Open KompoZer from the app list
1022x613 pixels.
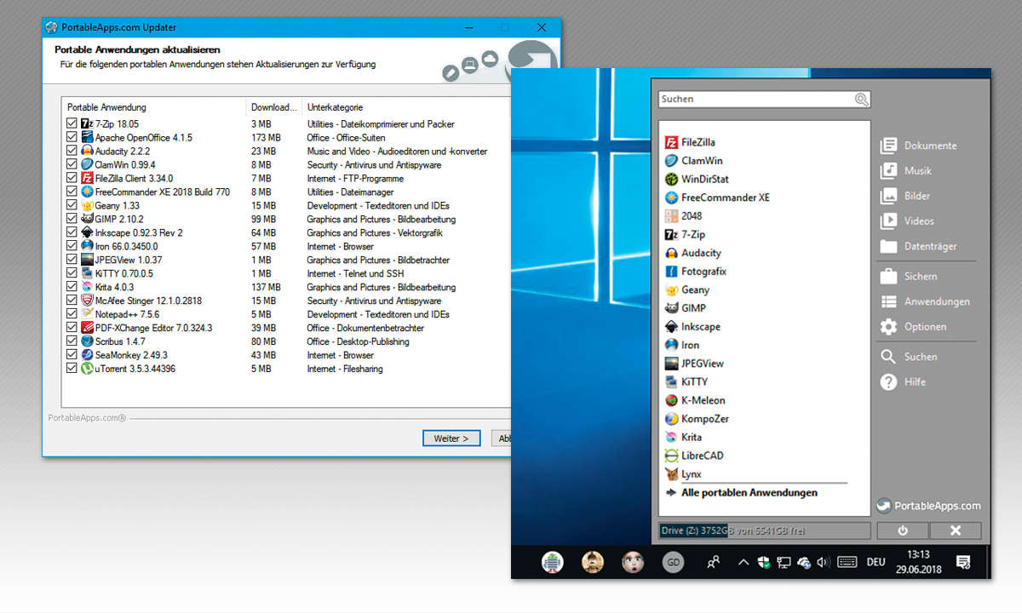(697, 419)
